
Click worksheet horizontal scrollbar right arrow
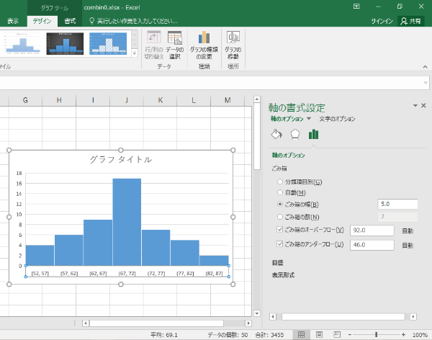click(248, 323)
